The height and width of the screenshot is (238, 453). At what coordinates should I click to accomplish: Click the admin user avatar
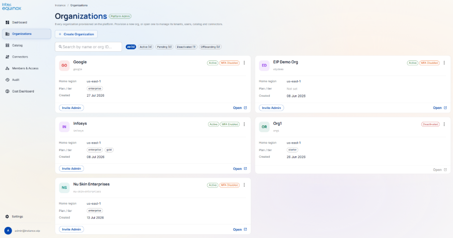click(8, 230)
